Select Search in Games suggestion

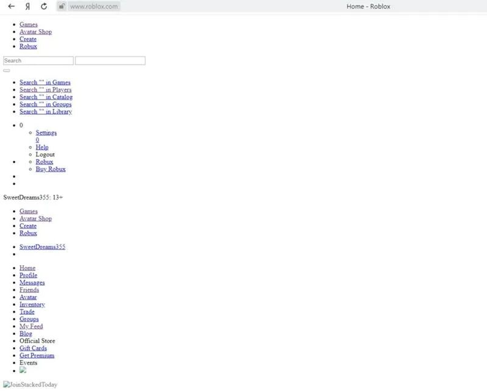pos(45,82)
